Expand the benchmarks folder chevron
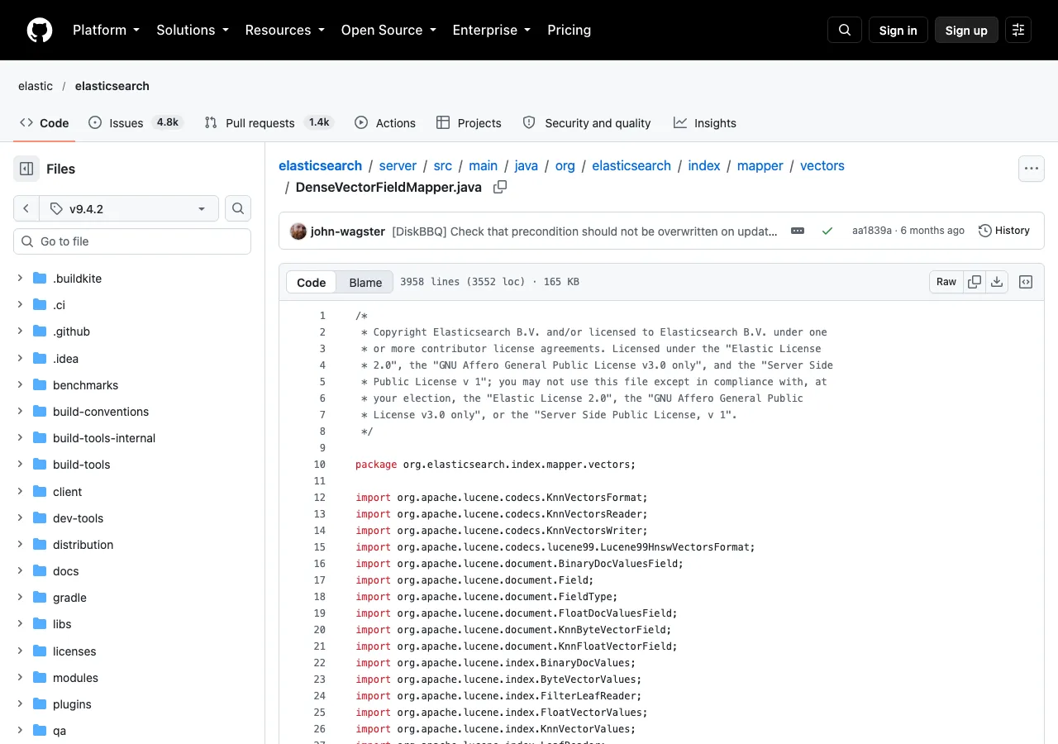The image size is (1058, 744). click(20, 385)
